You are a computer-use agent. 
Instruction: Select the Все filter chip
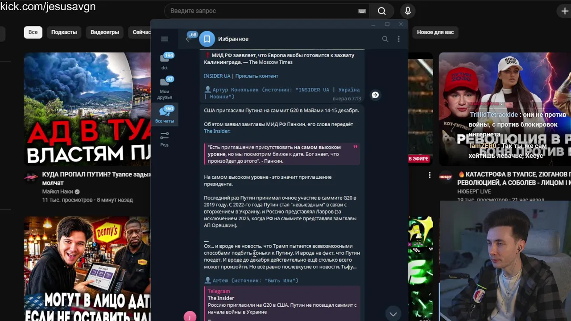point(33,32)
